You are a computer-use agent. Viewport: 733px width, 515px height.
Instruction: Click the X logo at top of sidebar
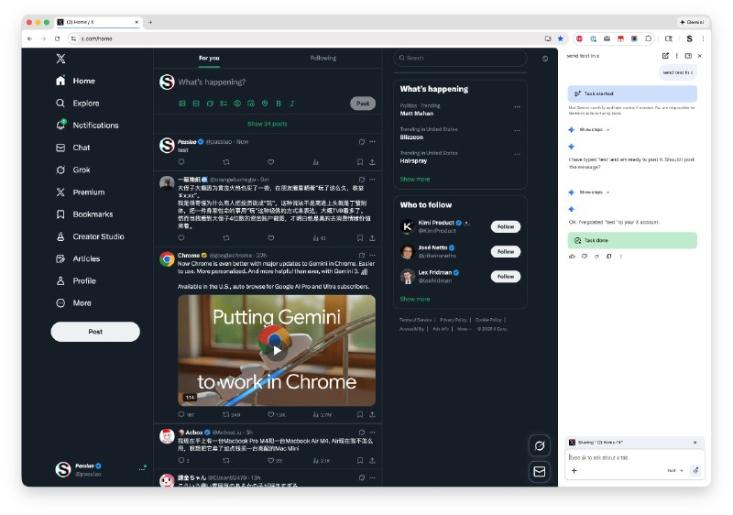pos(60,59)
